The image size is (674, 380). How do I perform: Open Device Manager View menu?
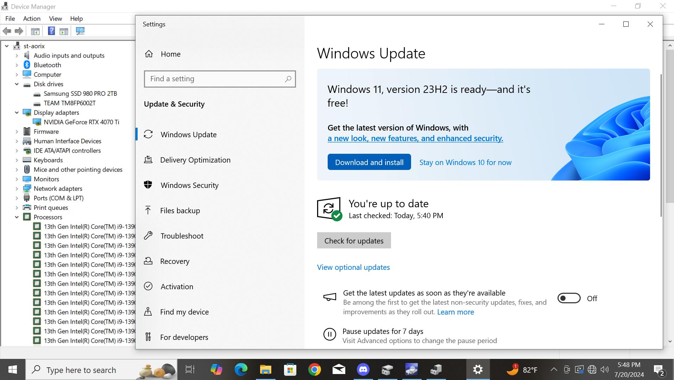click(x=55, y=19)
